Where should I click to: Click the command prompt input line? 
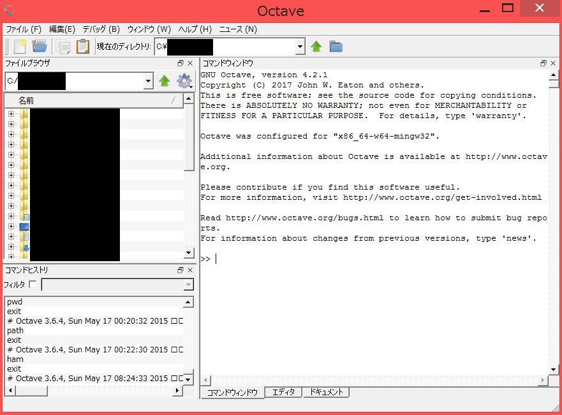(x=373, y=259)
